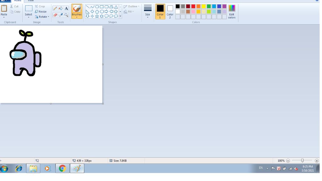The width and height of the screenshot is (322, 181).
Task: Select the Pencil tool
Action: (x=55, y=8)
